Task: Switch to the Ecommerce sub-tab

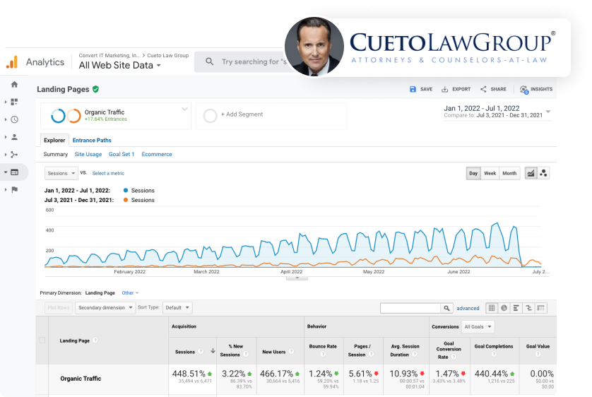Action: [157, 154]
